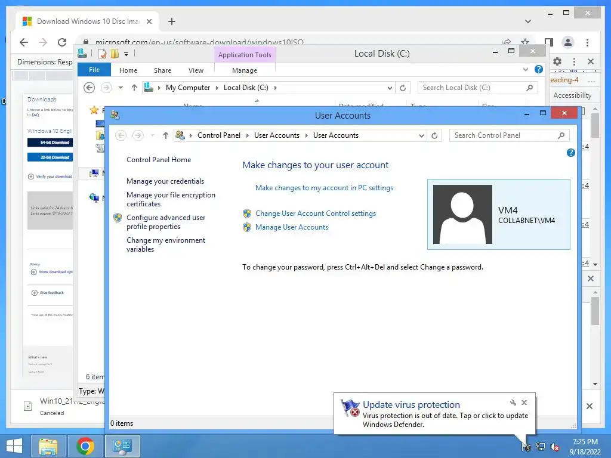Expand the explorer ribbon chevron
The image size is (611, 458).
[525, 69]
